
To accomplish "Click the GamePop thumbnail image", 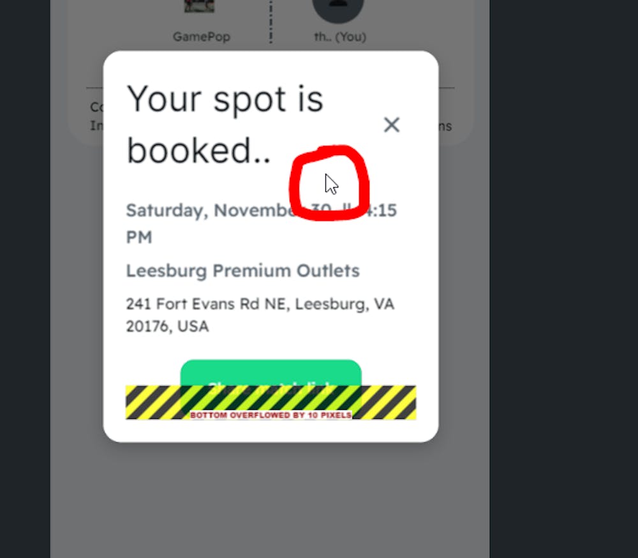I will coord(199,6).
